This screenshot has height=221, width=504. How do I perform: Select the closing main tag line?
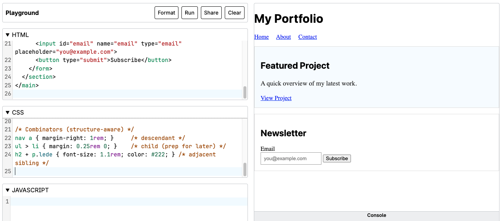click(27, 85)
